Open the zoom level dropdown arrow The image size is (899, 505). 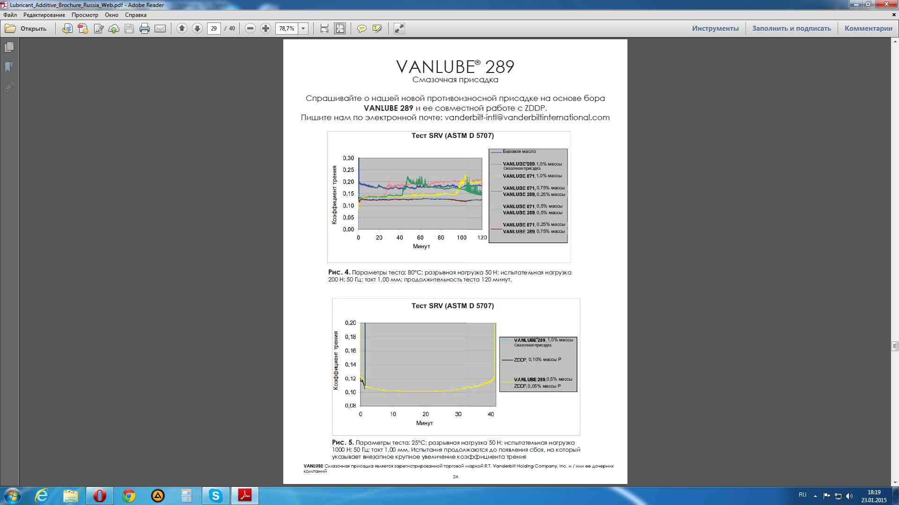tap(303, 29)
